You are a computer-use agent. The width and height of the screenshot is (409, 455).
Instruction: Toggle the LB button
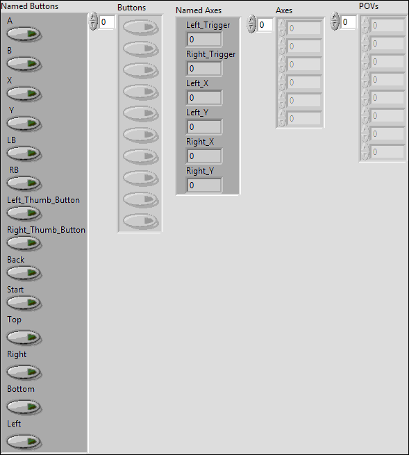click(24, 154)
